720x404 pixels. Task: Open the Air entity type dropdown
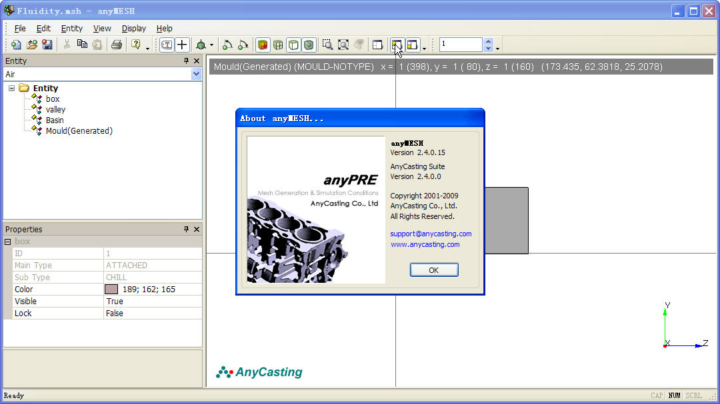pyautogui.click(x=196, y=75)
